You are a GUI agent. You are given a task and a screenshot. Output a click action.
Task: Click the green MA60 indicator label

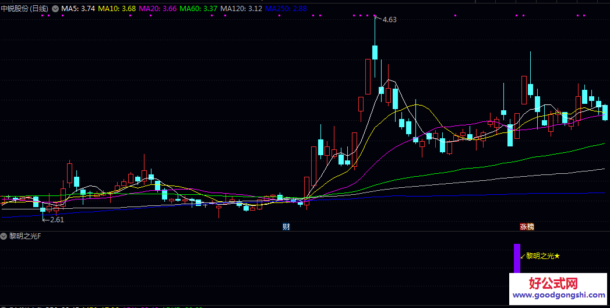click(x=199, y=9)
